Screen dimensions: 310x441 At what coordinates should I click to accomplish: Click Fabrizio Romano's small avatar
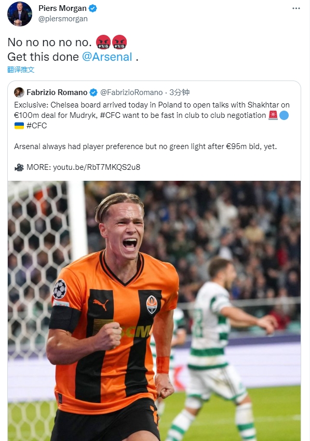pos(19,92)
